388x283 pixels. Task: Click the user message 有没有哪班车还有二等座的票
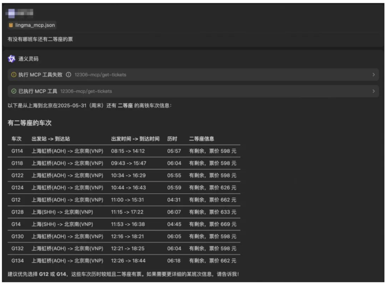point(40,39)
